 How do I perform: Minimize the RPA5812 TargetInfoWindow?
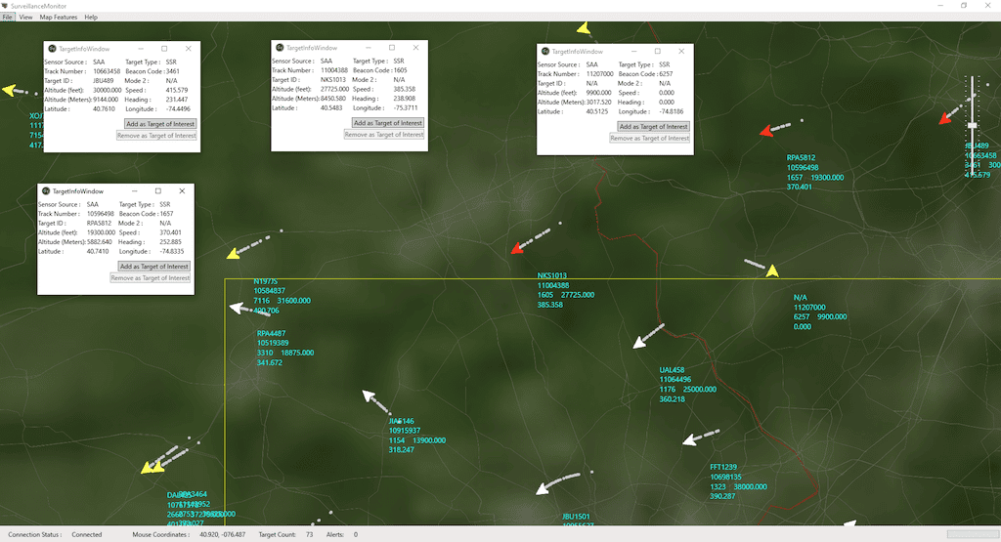[x=135, y=190]
